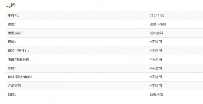
Task: Click the 规模 row label
Action: (x=12, y=42)
